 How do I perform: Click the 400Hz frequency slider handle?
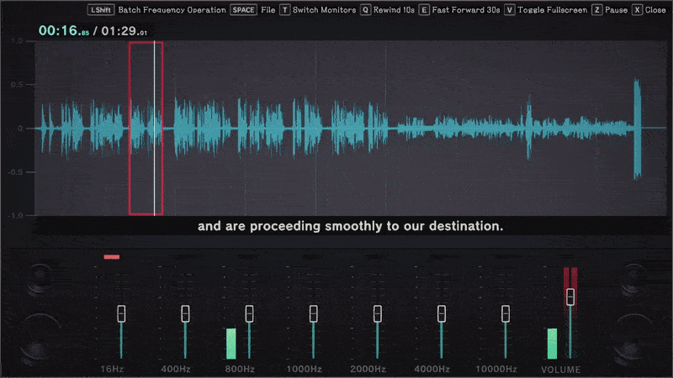click(x=185, y=313)
